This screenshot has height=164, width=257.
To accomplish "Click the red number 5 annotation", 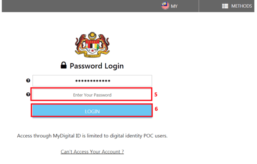I will point(156,95).
